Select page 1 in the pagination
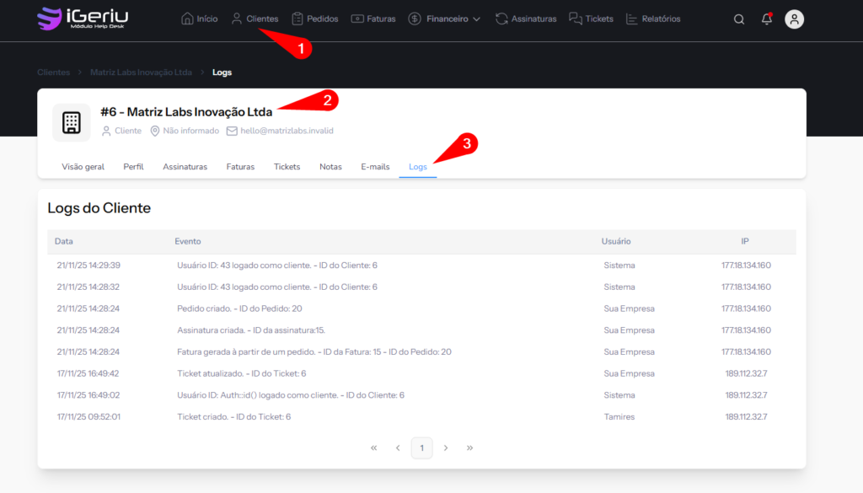863x493 pixels. point(421,448)
